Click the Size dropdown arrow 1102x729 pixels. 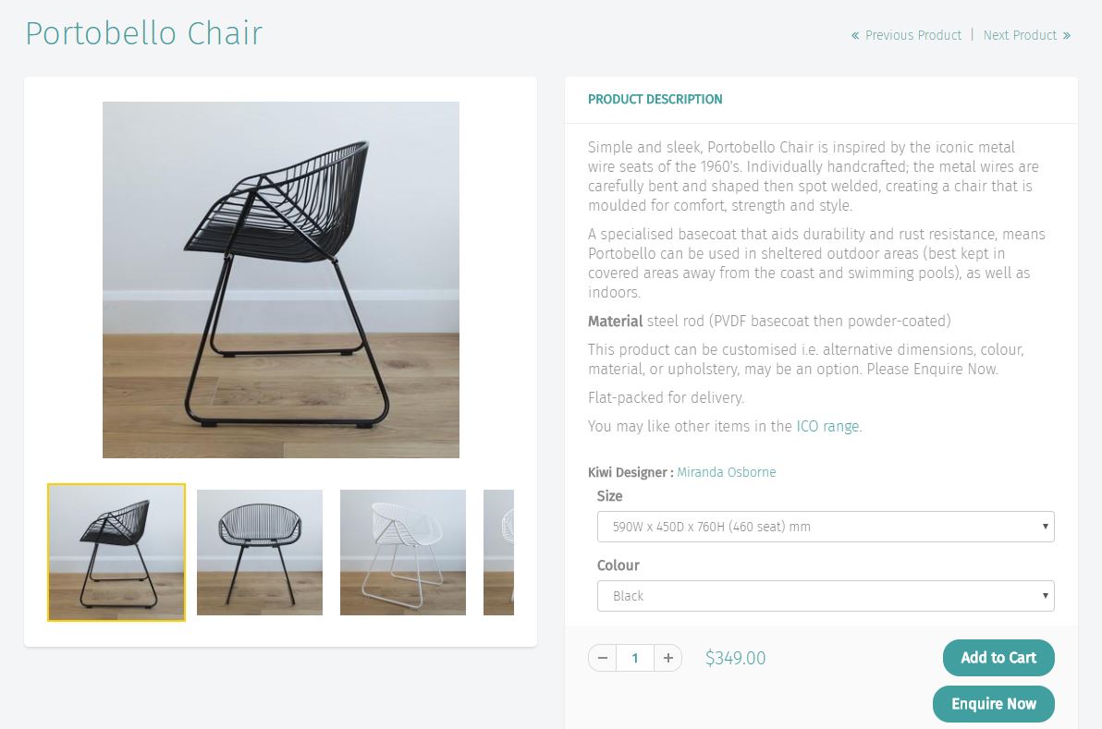coord(1045,527)
